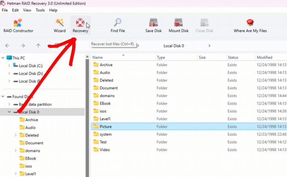Viewport: 287px width, 177px height.
Task: Select the Document folder in tree
Action: (x=34, y=143)
